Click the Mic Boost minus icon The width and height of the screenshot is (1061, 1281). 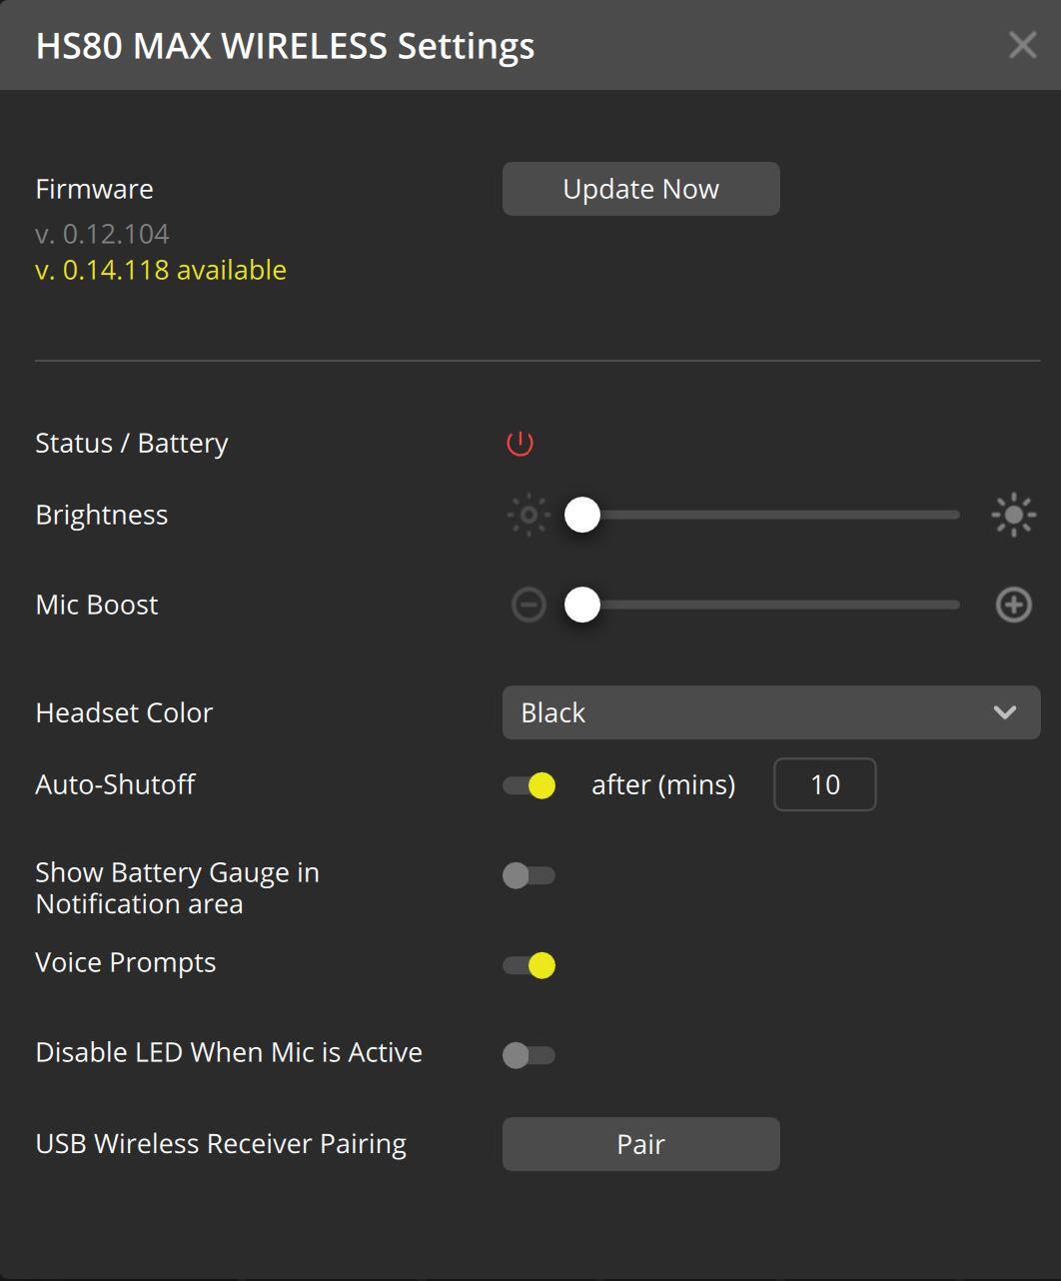click(x=529, y=605)
